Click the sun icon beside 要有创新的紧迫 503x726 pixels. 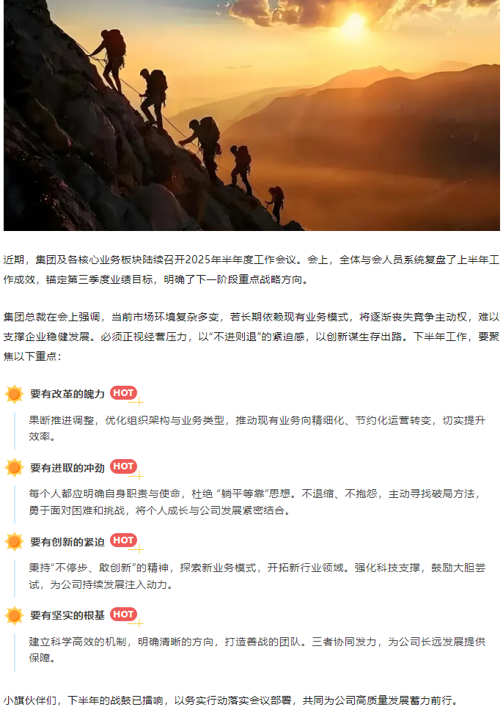(x=14, y=542)
